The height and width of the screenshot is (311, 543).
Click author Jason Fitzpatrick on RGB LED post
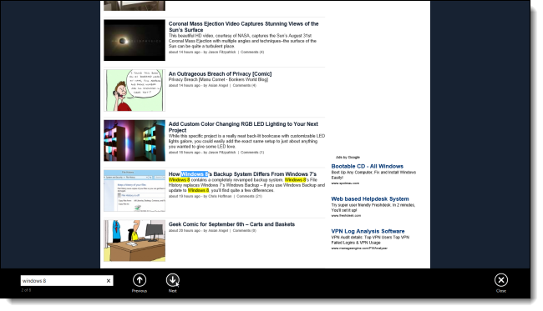click(x=221, y=153)
